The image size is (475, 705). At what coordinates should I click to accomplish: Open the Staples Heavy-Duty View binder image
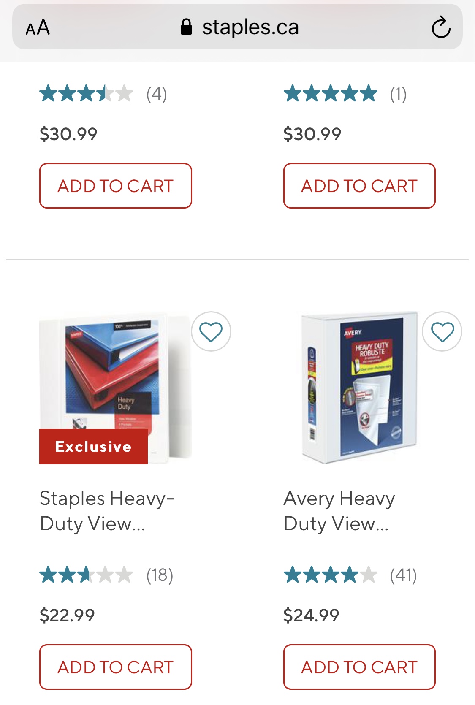pos(115,388)
